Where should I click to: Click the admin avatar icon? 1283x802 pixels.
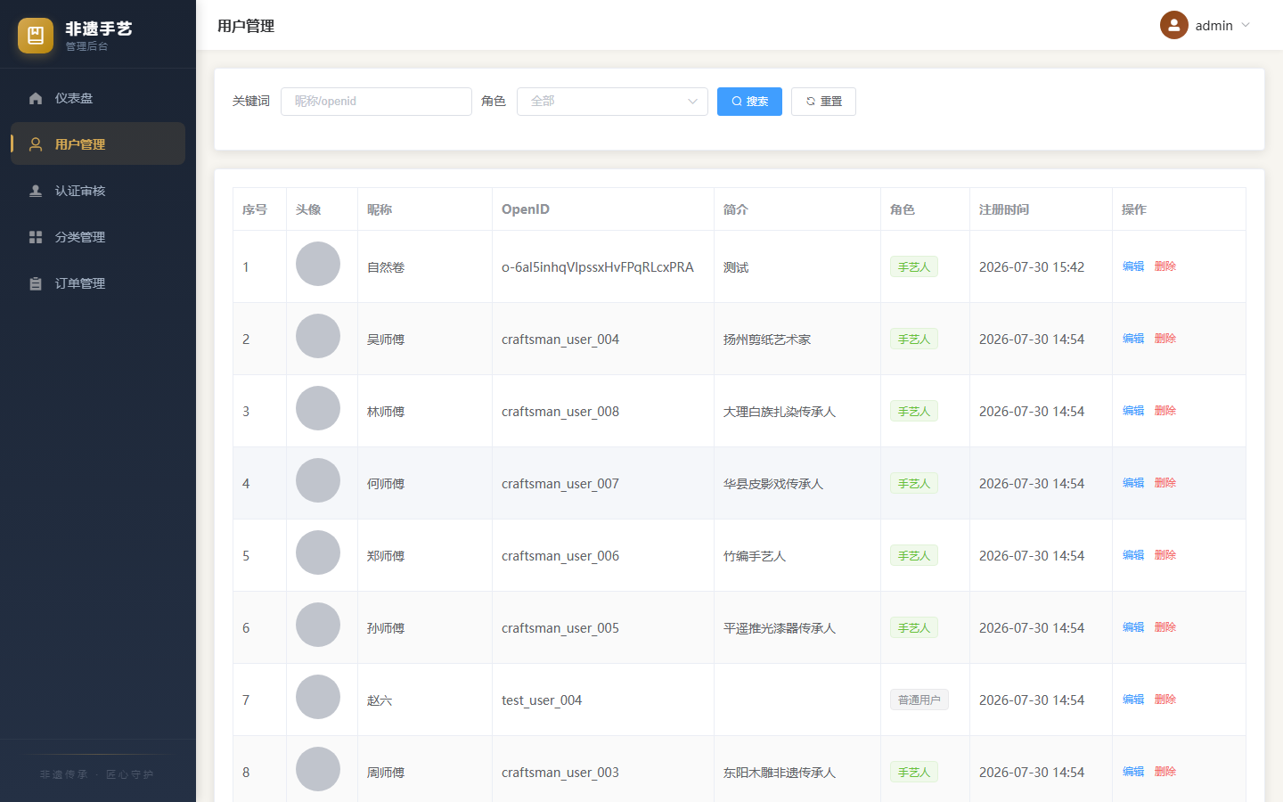pyautogui.click(x=1174, y=25)
